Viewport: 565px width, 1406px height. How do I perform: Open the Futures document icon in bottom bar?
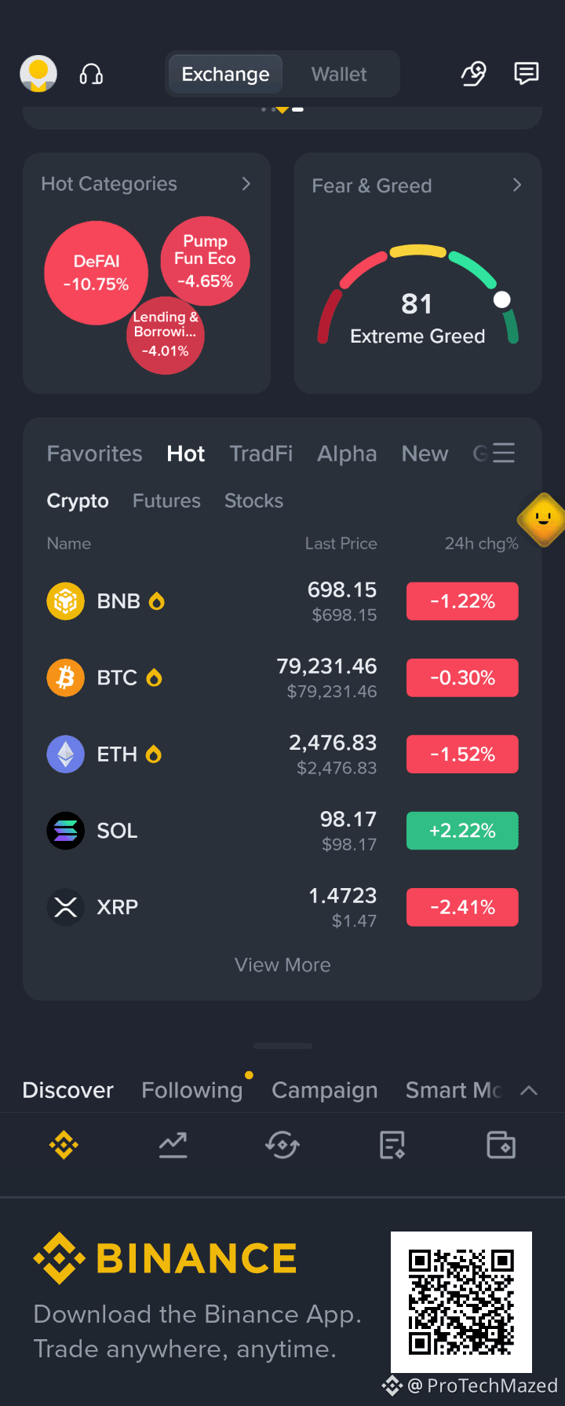coord(392,1145)
